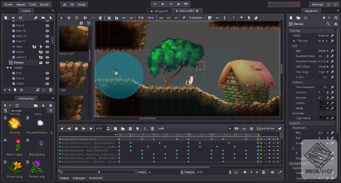Activate the Move tool crosshair icon
Viewport: 341px width, 183px height.
pyautogui.click(x=69, y=18)
